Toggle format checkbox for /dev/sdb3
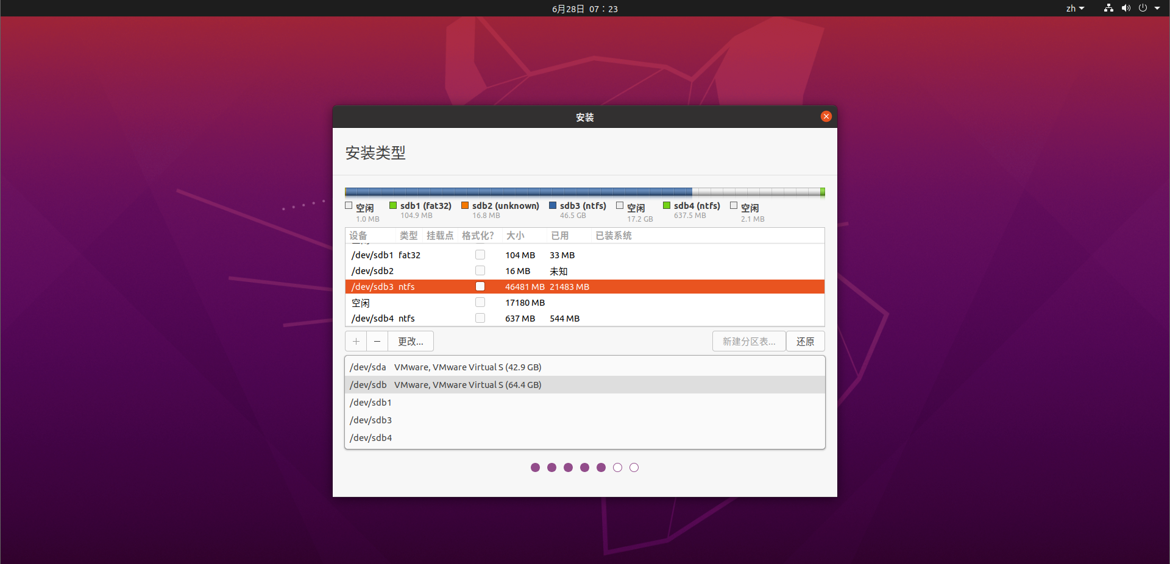 480,287
